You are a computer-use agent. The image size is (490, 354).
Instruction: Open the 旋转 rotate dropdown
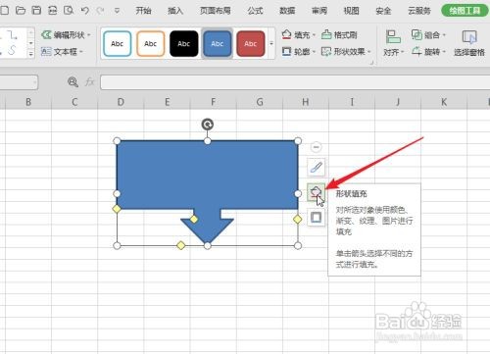pos(428,51)
